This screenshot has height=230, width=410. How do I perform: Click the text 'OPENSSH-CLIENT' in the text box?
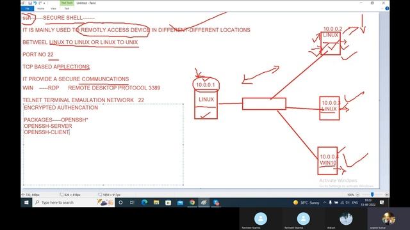click(x=47, y=132)
